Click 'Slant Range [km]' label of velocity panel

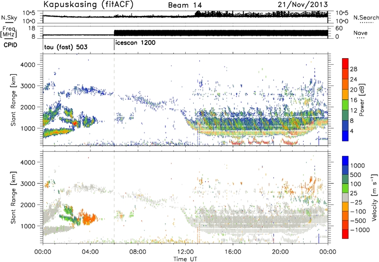13,198
